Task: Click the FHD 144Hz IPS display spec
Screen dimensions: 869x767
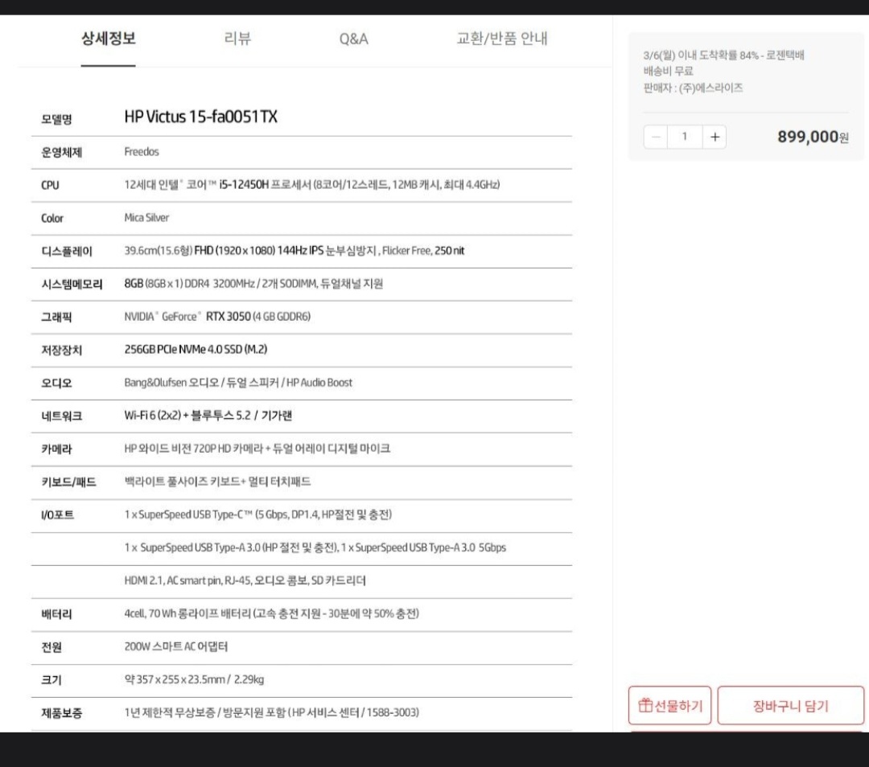Action: tap(294, 251)
